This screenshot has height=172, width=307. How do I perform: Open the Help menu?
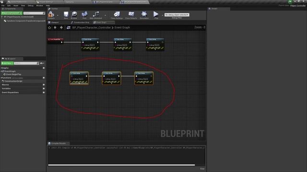pos(48,6)
